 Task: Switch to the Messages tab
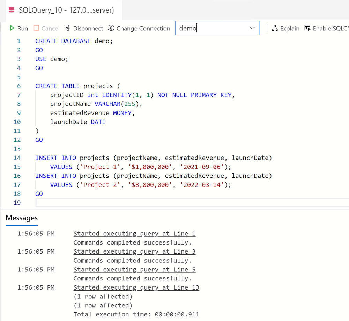coord(22,218)
